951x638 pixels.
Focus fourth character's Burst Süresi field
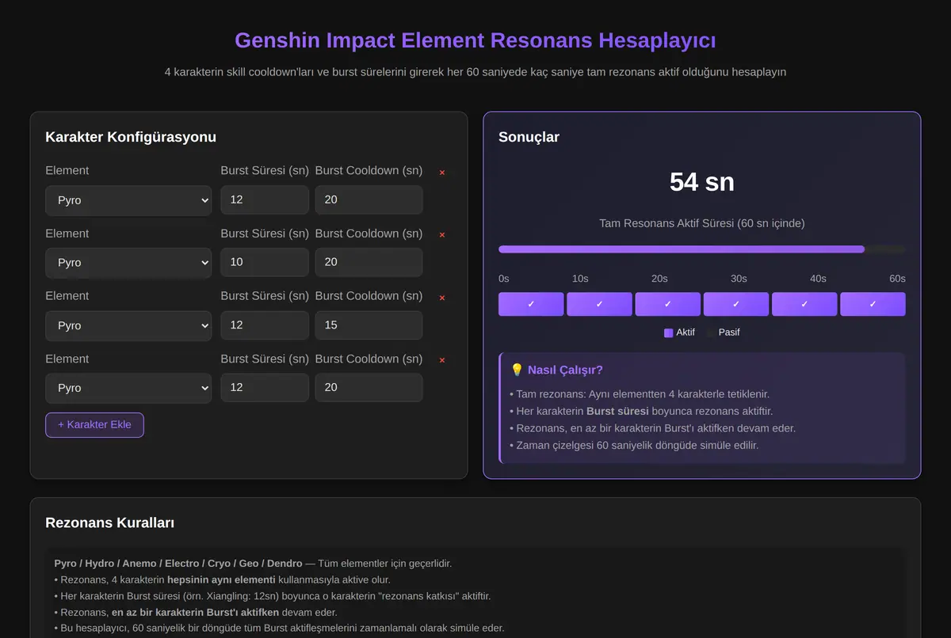point(265,387)
